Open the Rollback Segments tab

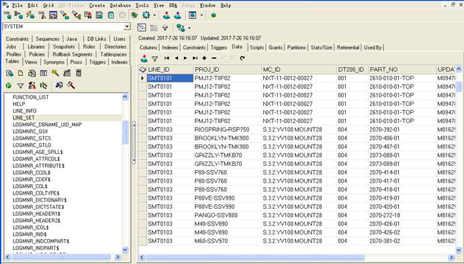73,54
